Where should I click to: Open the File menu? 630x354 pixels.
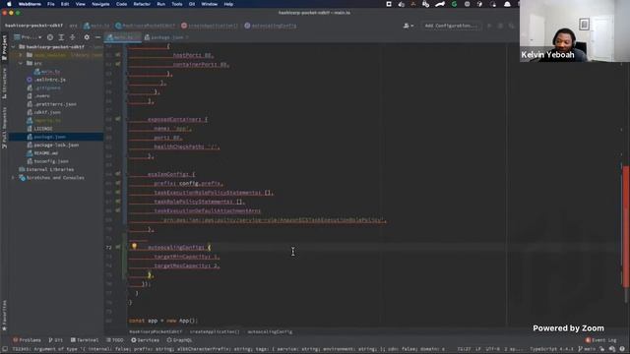pos(50,4)
